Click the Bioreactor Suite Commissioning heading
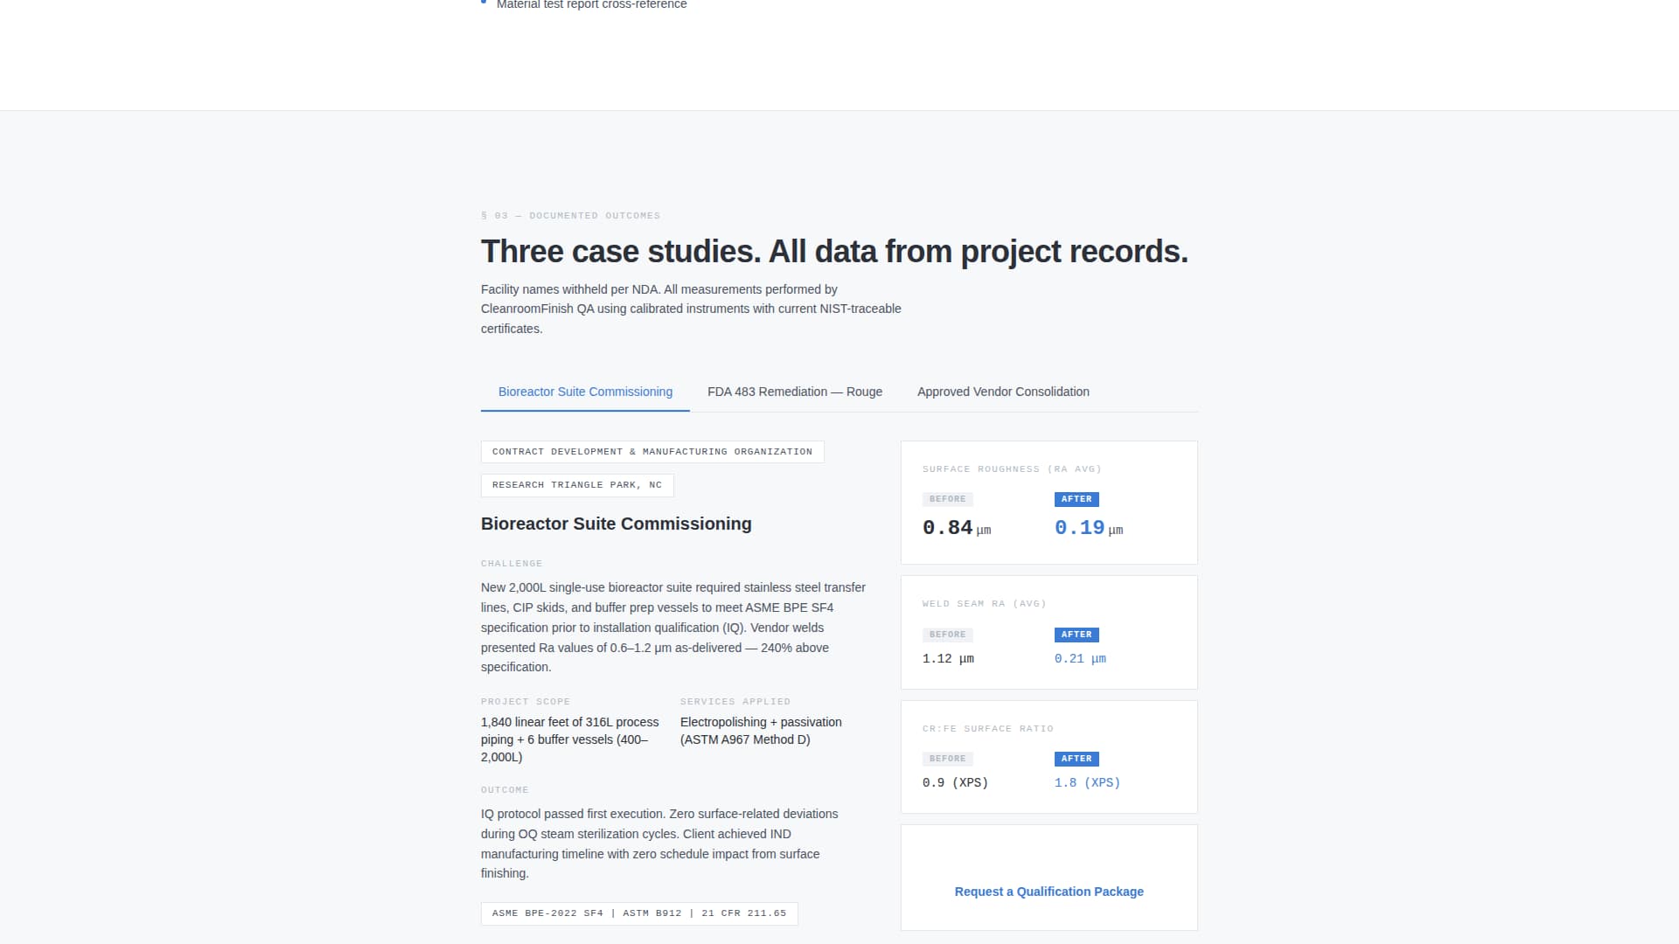The height and width of the screenshot is (944, 1679). click(616, 524)
